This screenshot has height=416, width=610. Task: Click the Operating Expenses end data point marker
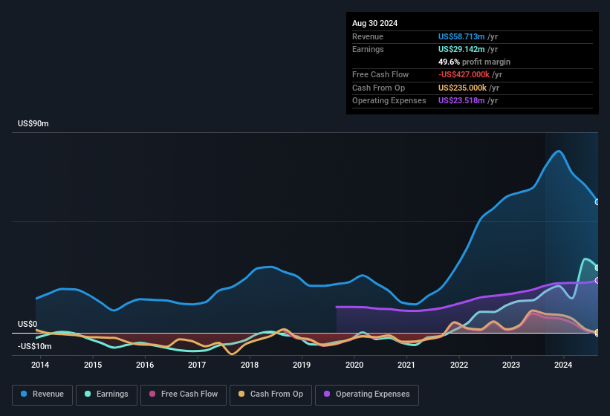pyautogui.click(x=597, y=280)
